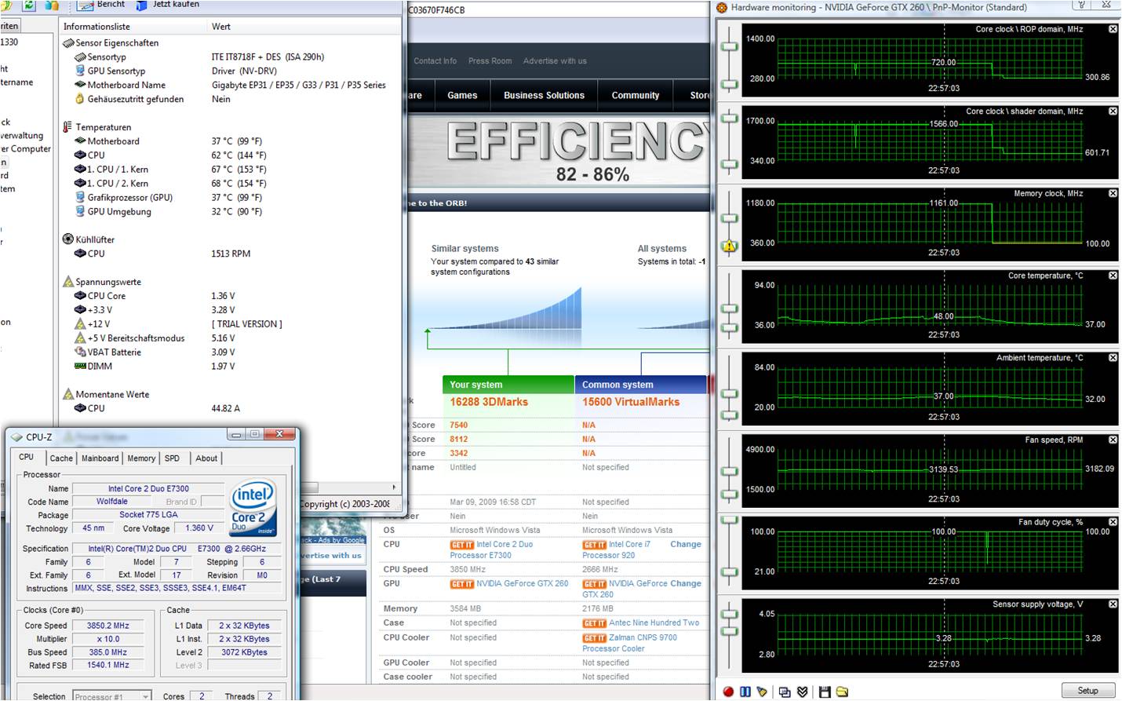Screen dimensions: 1122x701
Task: Open Business Solutions in webpage navigation
Action: click(x=544, y=95)
